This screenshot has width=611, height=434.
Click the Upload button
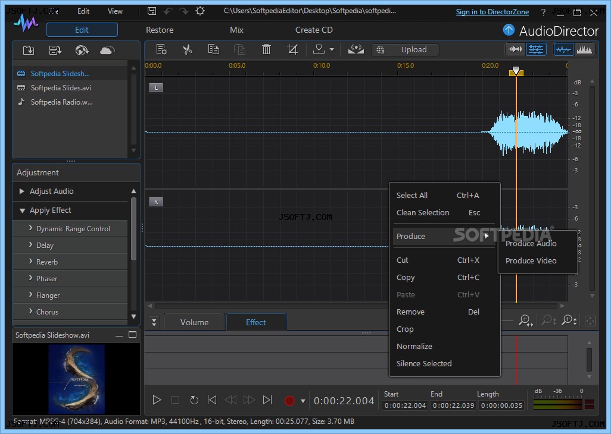pyautogui.click(x=406, y=49)
